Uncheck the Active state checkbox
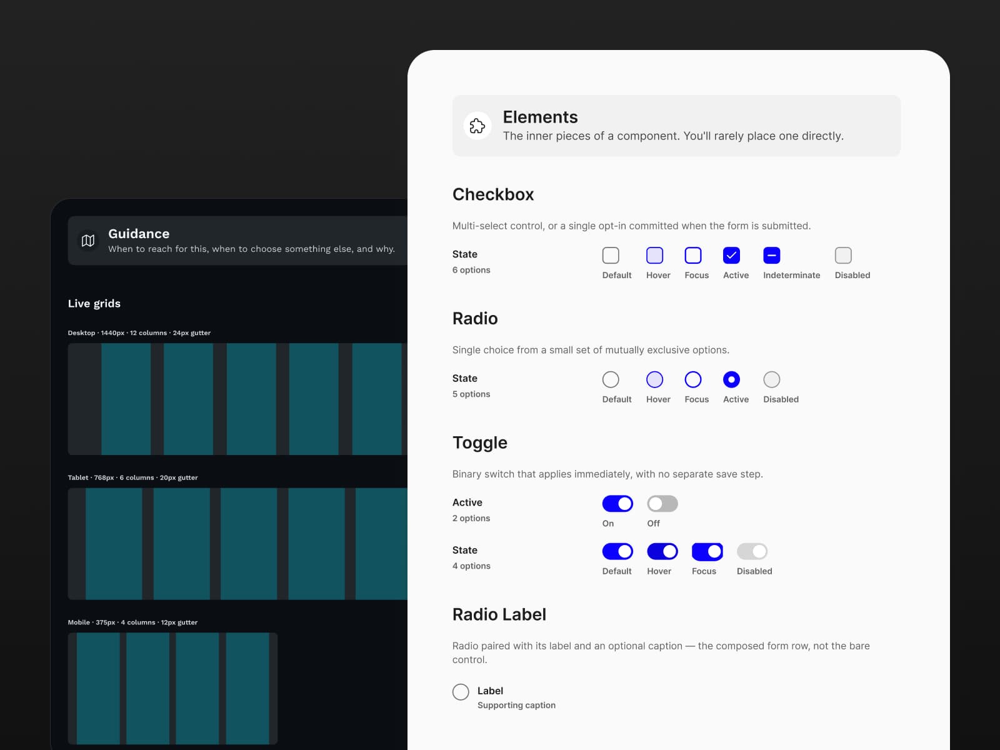Viewport: 1000px width, 750px height. 731,255
